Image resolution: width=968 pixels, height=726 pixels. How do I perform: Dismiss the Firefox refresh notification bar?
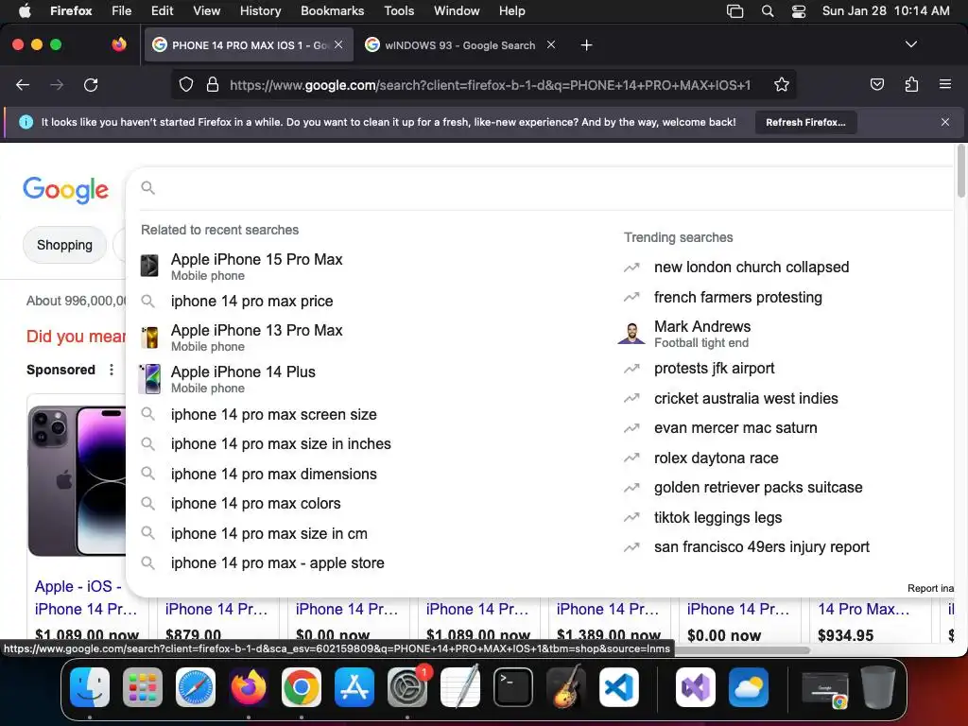coord(945,122)
